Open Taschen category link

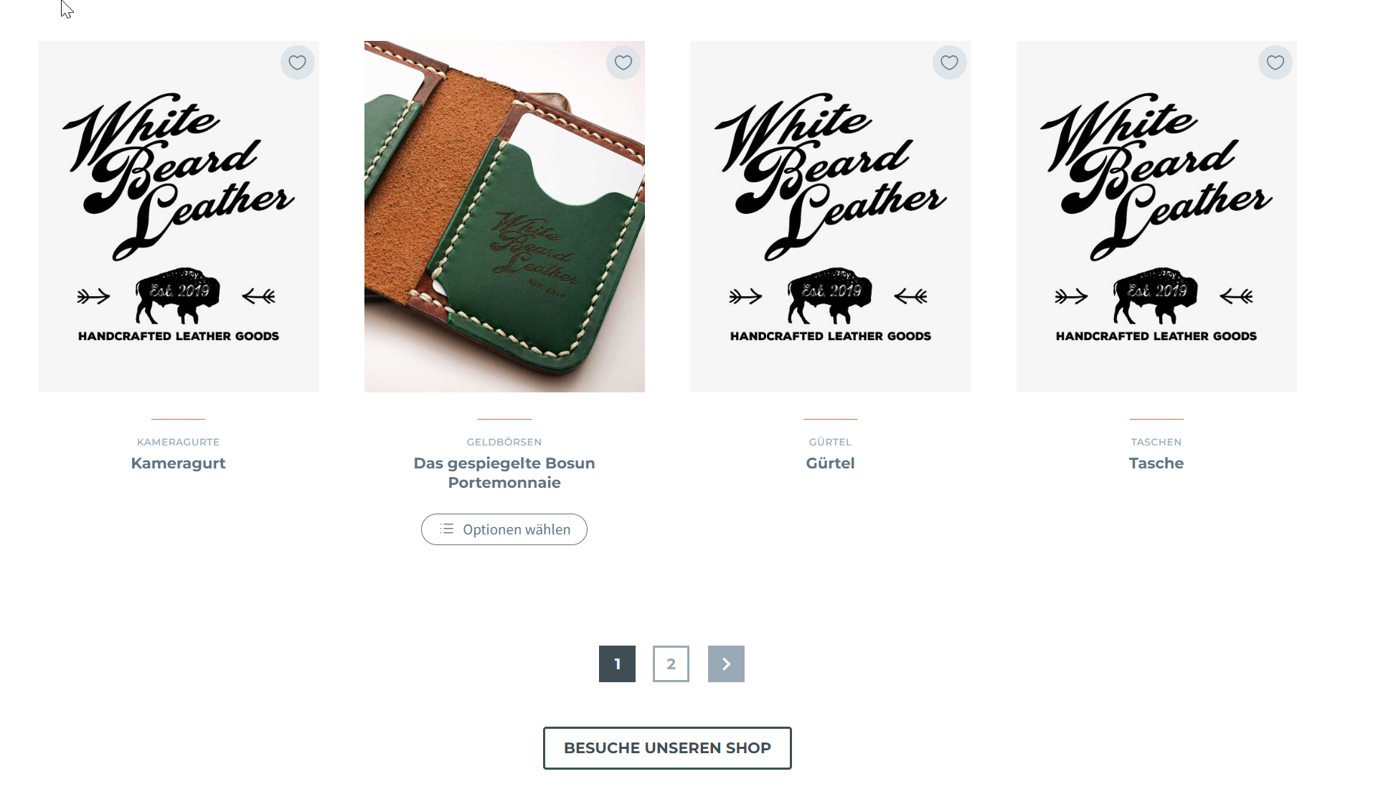(1156, 442)
